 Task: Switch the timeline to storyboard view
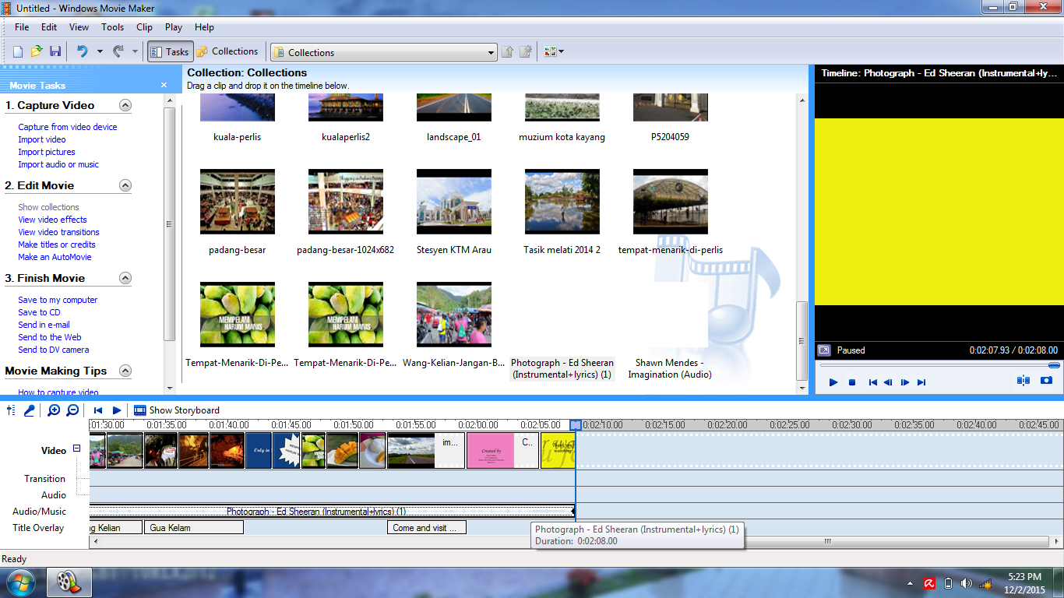click(x=177, y=410)
